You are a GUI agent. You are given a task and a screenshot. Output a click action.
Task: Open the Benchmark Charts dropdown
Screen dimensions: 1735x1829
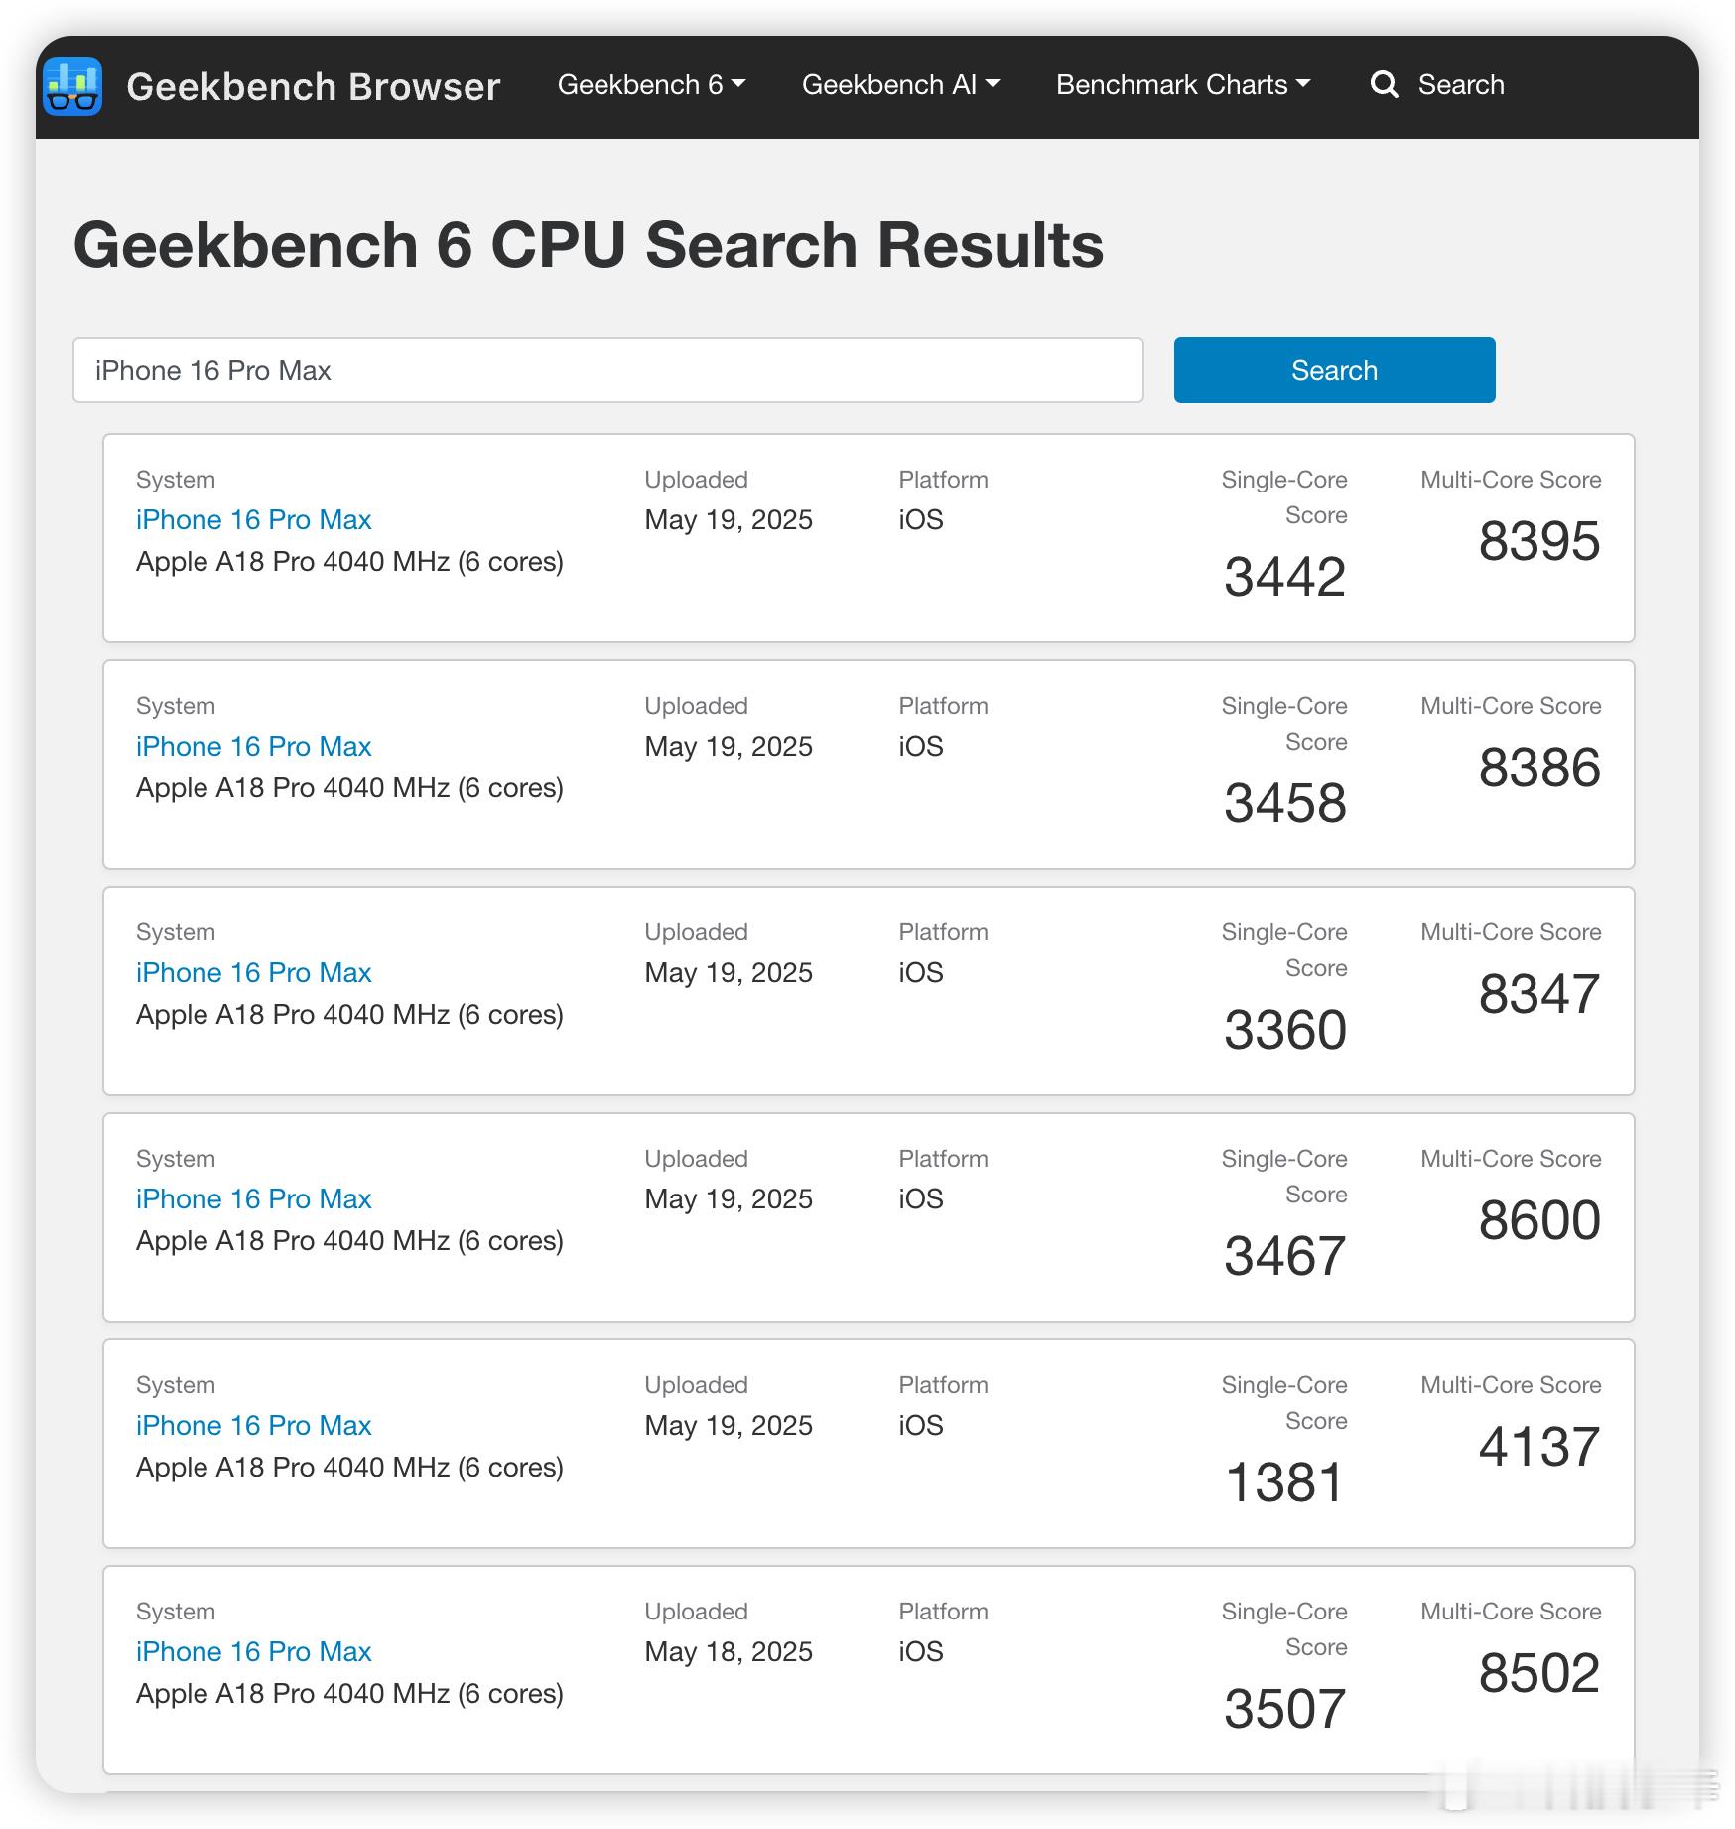(x=1183, y=85)
